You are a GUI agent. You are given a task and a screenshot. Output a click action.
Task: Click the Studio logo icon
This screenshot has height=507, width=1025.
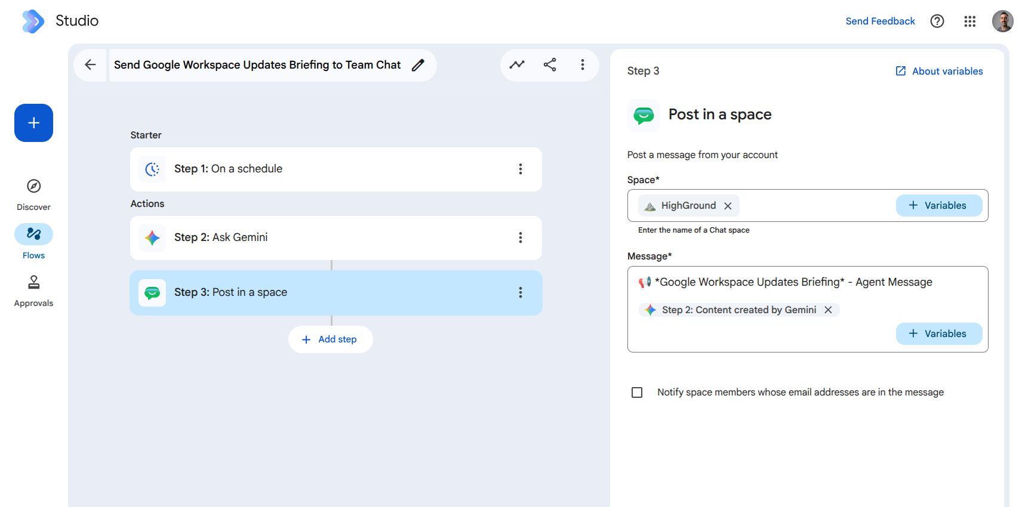point(33,21)
